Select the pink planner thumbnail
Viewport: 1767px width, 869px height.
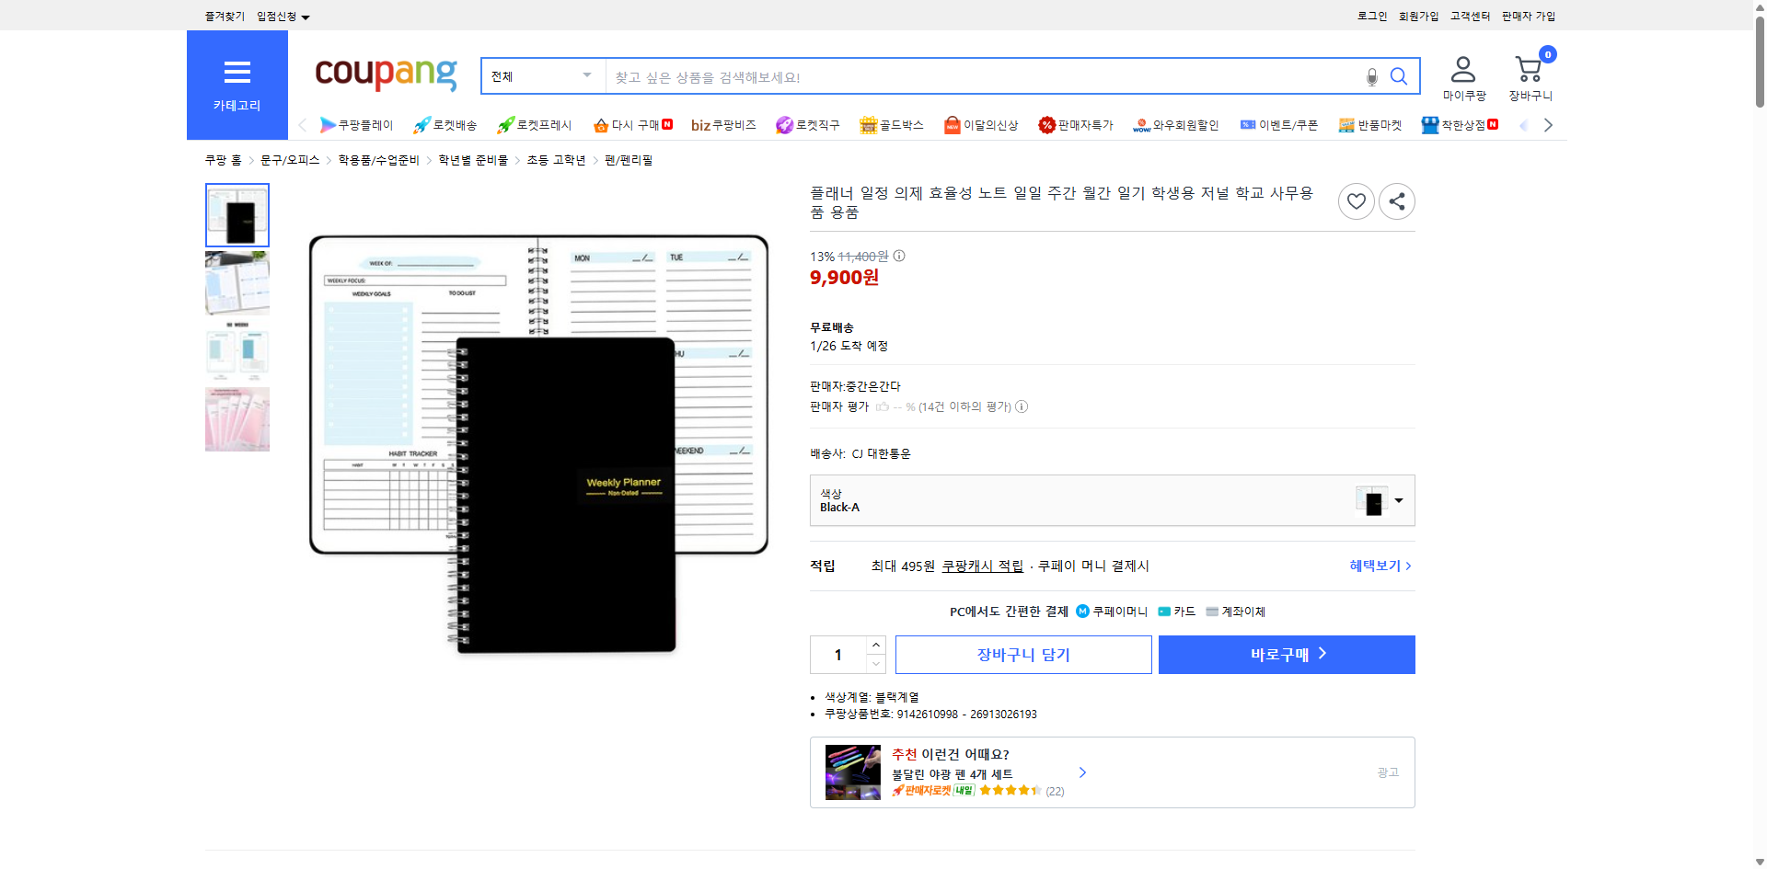point(237,419)
